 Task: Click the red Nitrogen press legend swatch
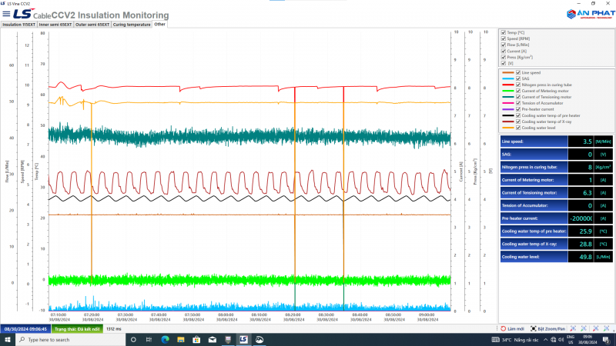[507, 85]
